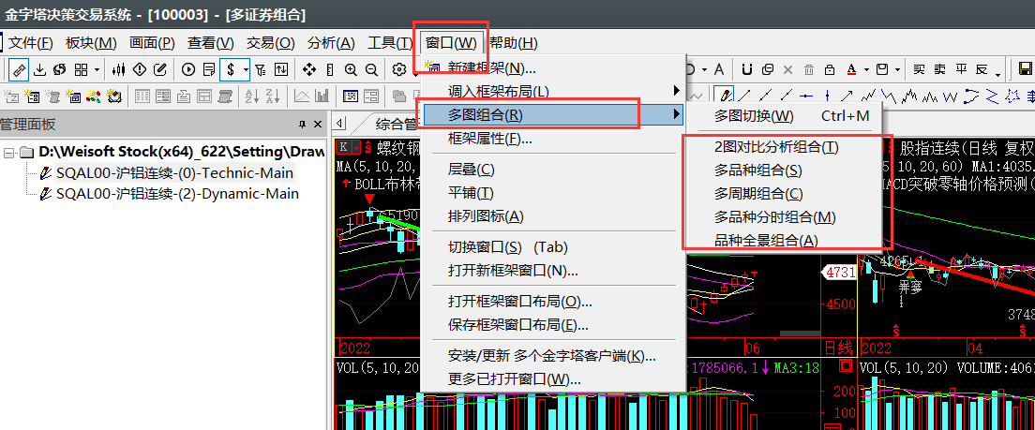Click the 卖 sell button

(x=940, y=69)
